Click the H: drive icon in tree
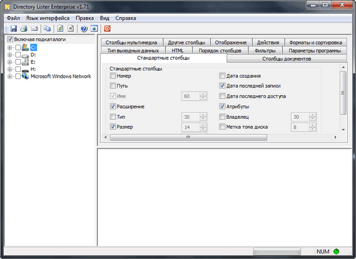The width and height of the screenshot is (356, 259). (x=25, y=70)
